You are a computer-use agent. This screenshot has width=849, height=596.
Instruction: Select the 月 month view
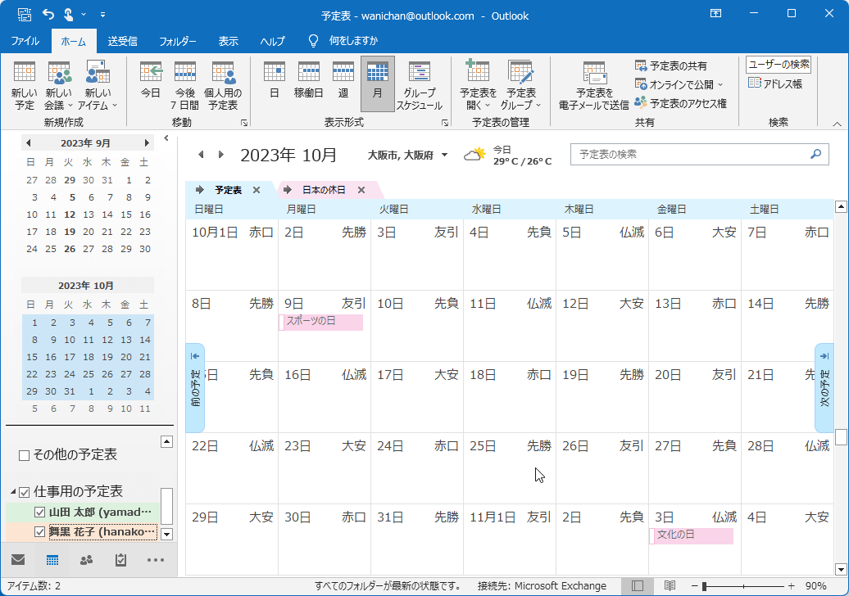point(378,84)
